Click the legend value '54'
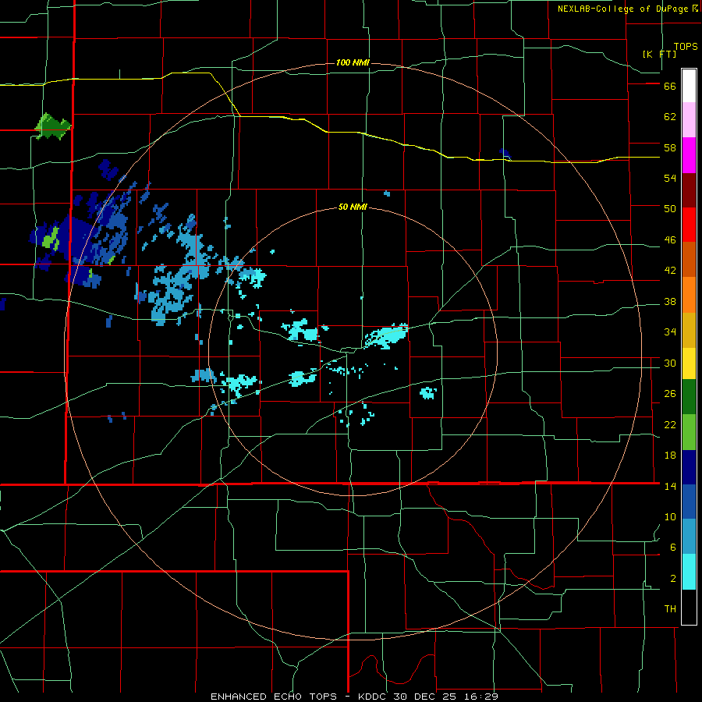The width and height of the screenshot is (702, 702). click(670, 178)
